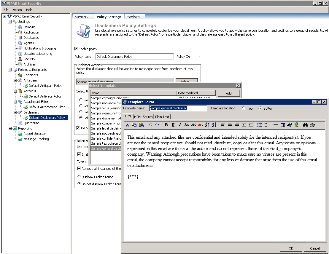Increase font size with AZ up arrow
The height and width of the screenshot is (254, 329).
(207, 125)
